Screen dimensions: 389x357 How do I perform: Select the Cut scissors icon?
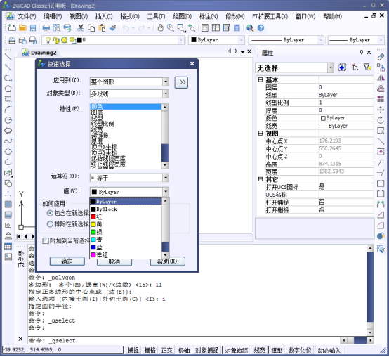click(x=80, y=28)
